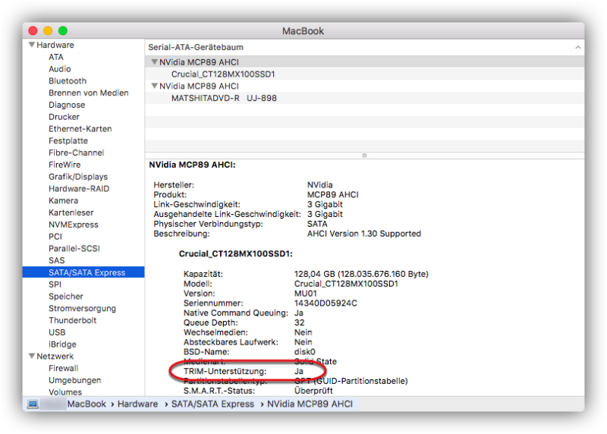The width and height of the screenshot is (607, 434).
Task: Select Festplatte in the sidebar
Action: click(x=68, y=141)
